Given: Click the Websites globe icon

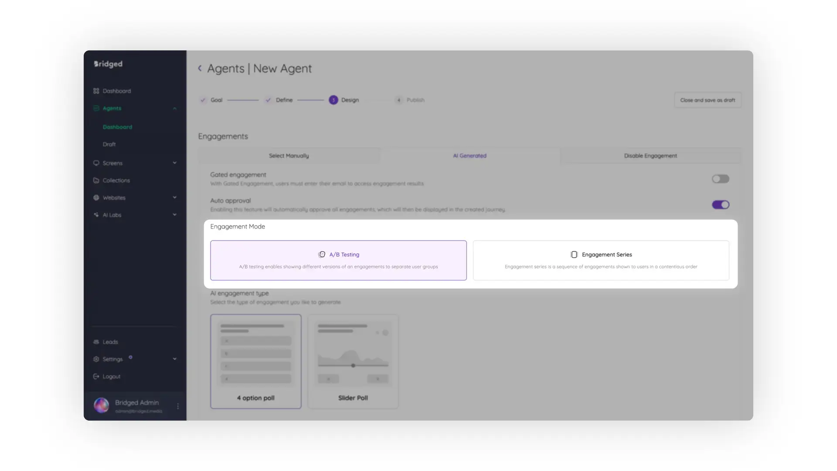Looking at the screenshot, I should pyautogui.click(x=96, y=198).
